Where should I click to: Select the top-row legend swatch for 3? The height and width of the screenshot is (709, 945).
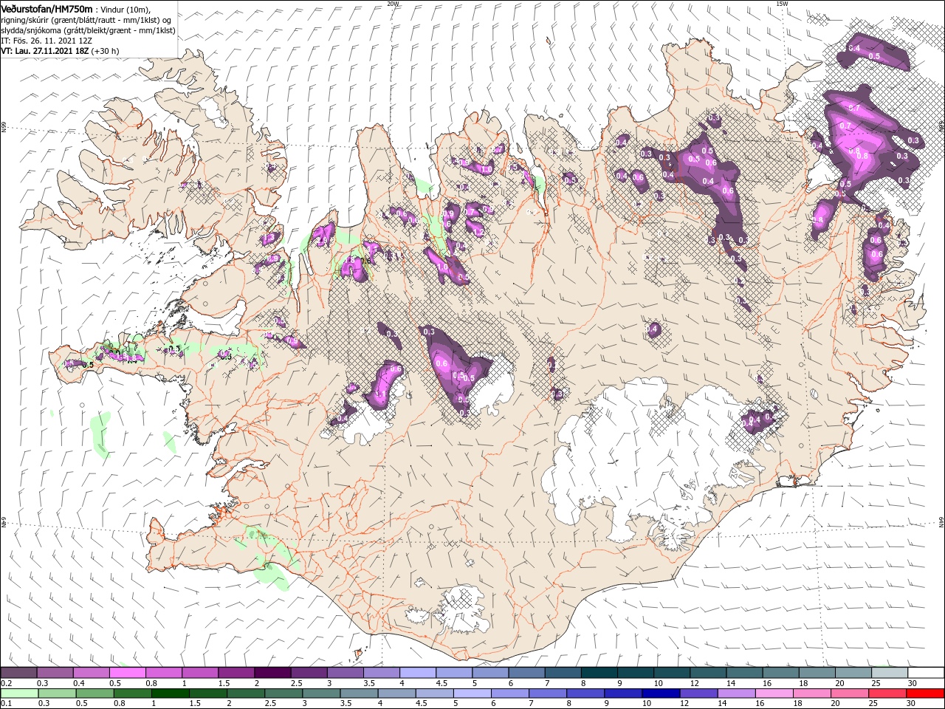(x=345, y=673)
